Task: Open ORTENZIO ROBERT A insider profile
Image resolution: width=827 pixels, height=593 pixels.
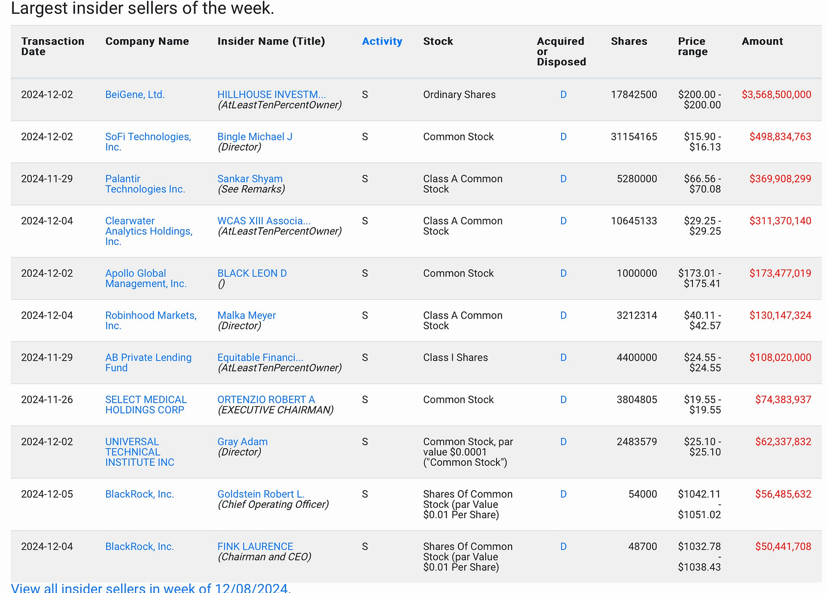Action: point(266,399)
